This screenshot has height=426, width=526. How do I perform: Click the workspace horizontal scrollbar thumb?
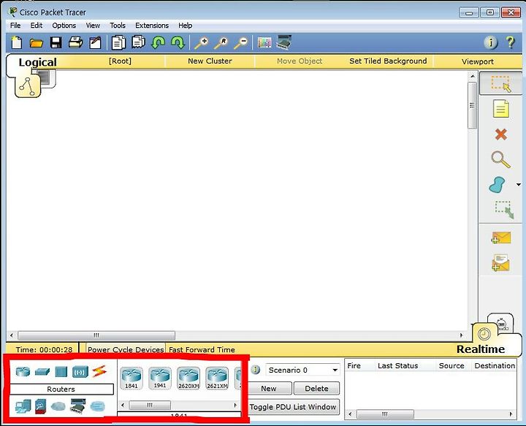tap(96, 335)
